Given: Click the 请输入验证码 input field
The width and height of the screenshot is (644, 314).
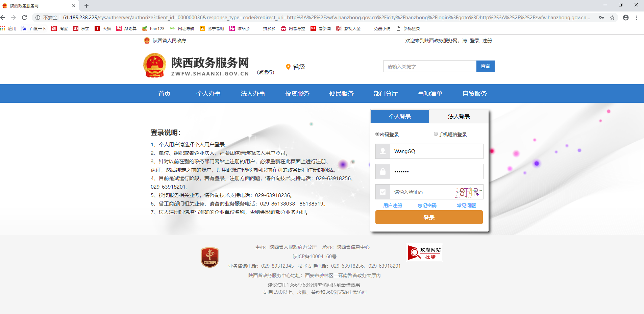Looking at the screenshot, I should (416, 192).
